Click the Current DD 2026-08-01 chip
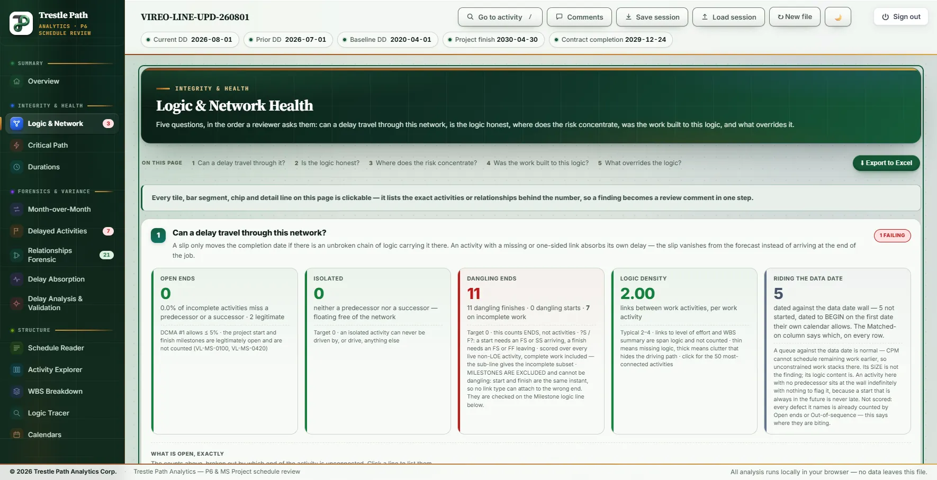Viewport: 937px width, 480px height. (190, 40)
